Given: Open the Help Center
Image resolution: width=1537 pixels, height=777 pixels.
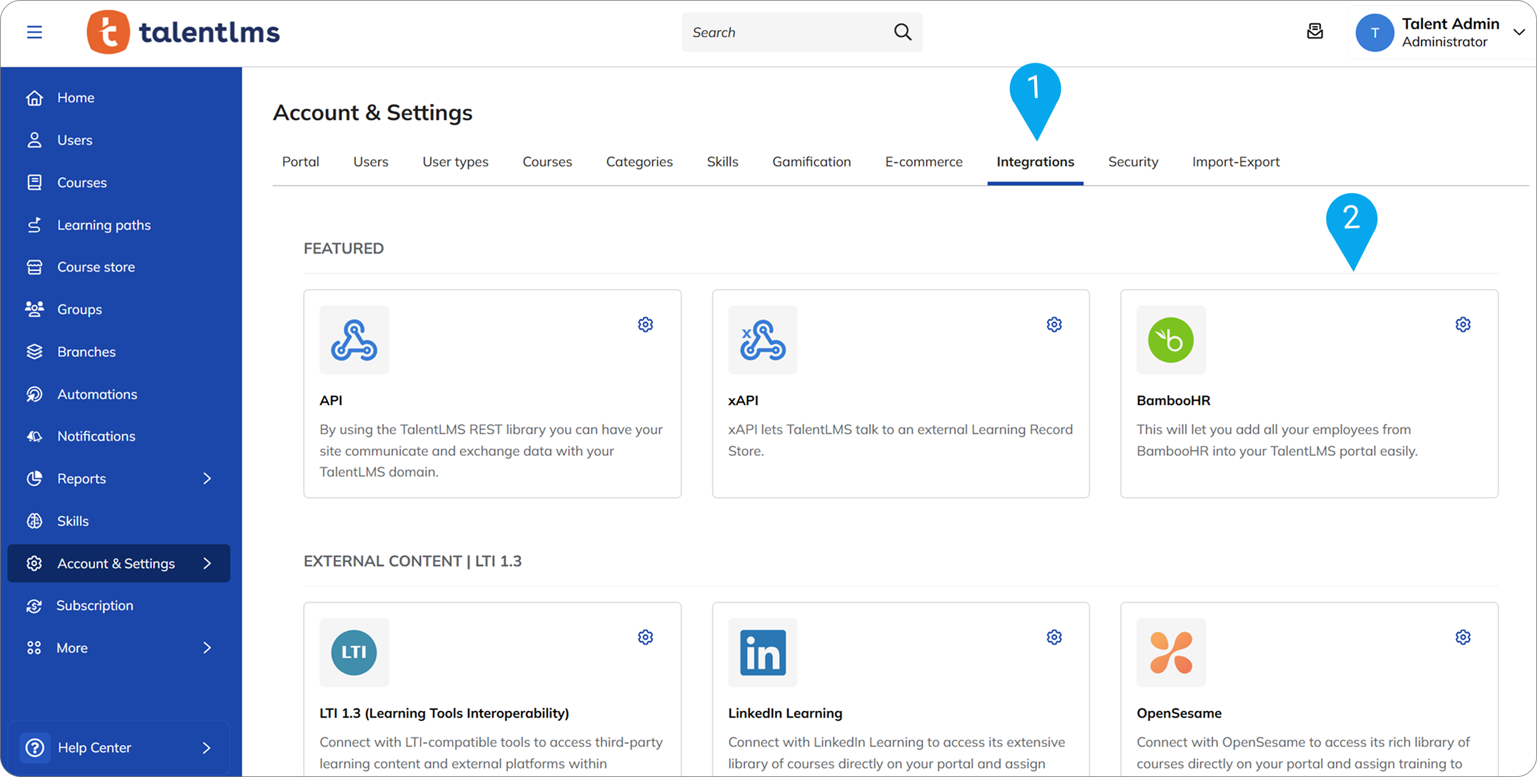Looking at the screenshot, I should pyautogui.click(x=93, y=748).
